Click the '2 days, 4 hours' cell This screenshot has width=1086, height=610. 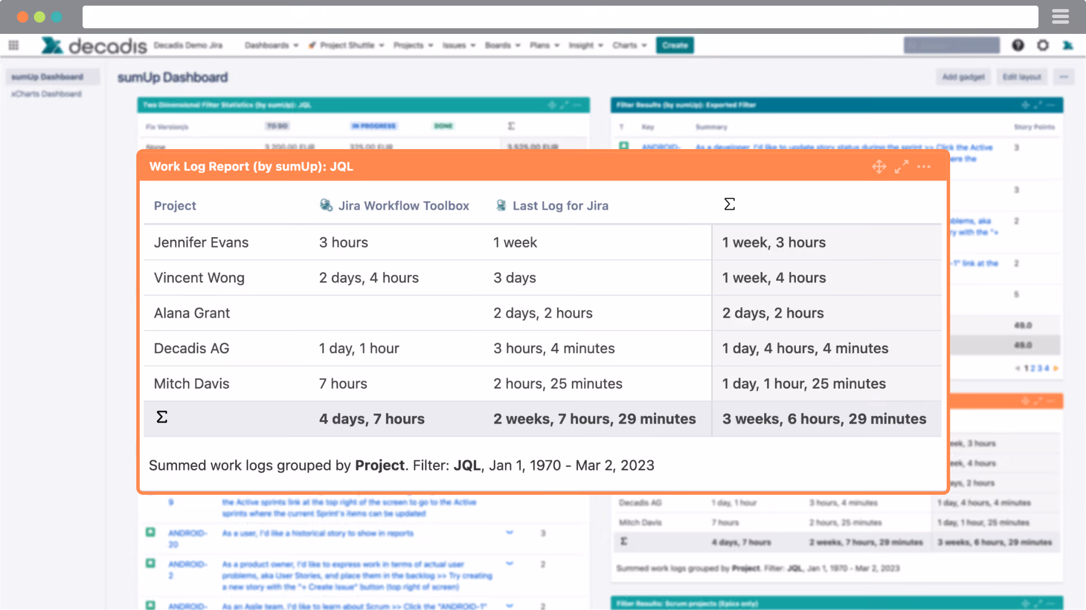[369, 278]
